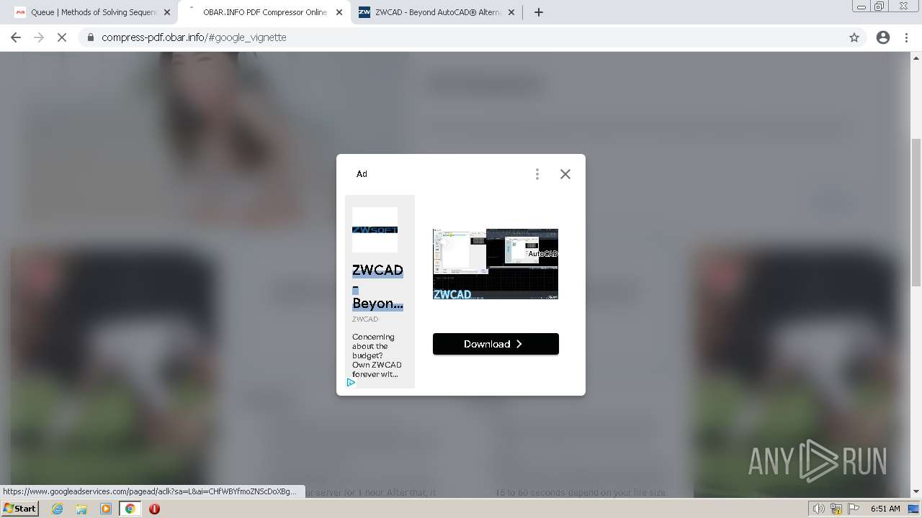
Task: Click the scrollbar down arrow
Action: tap(916, 492)
